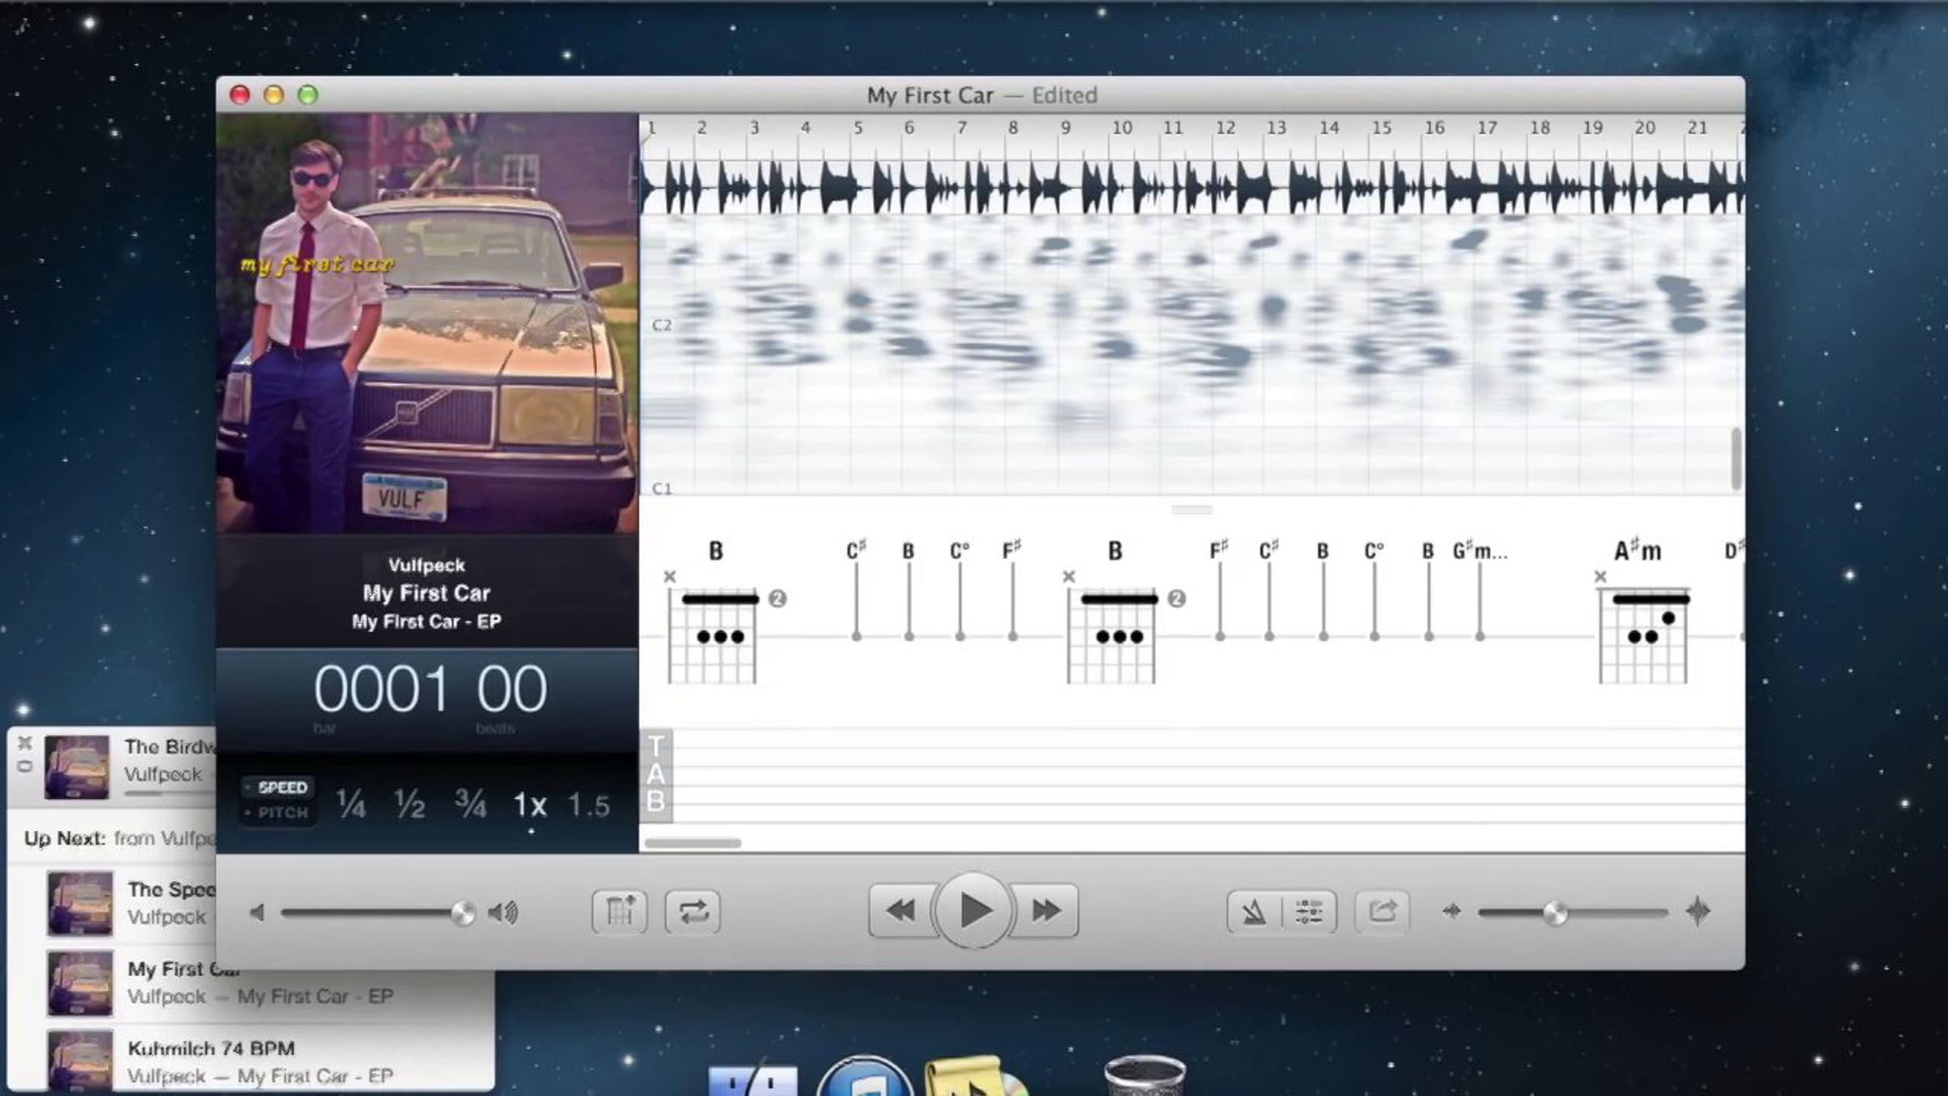Click the quiet speaker icon beside volume slider
1948x1096 pixels.
click(x=258, y=913)
